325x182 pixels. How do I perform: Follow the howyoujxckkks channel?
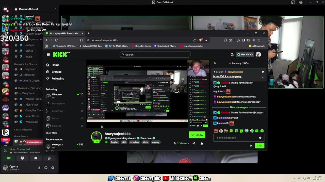(x=197, y=135)
